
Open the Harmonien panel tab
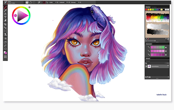pyautogui.click(x=149, y=44)
